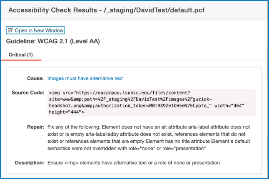Click inside the img source code block

click(x=151, y=102)
